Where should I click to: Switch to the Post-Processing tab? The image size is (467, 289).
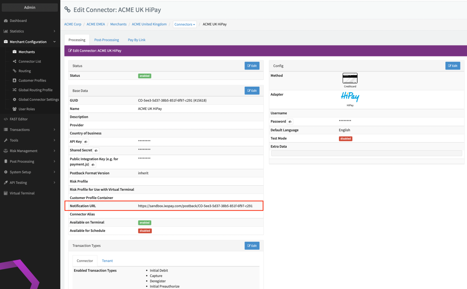107,40
